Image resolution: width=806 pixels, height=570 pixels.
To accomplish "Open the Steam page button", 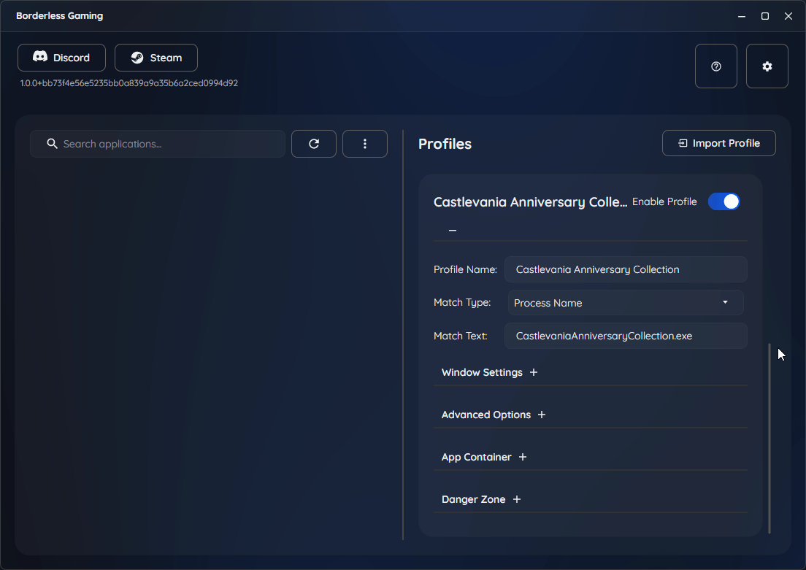I will point(156,58).
